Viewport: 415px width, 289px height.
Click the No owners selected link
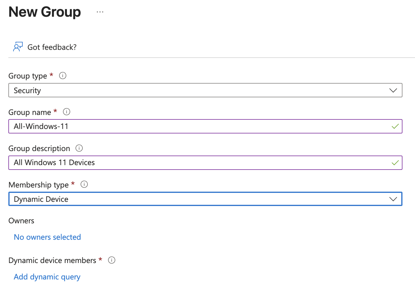pyautogui.click(x=47, y=237)
